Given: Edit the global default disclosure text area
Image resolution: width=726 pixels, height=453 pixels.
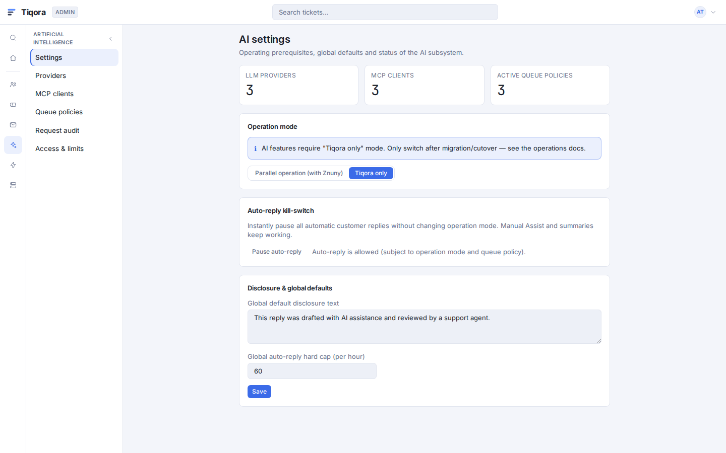Looking at the screenshot, I should [425, 327].
